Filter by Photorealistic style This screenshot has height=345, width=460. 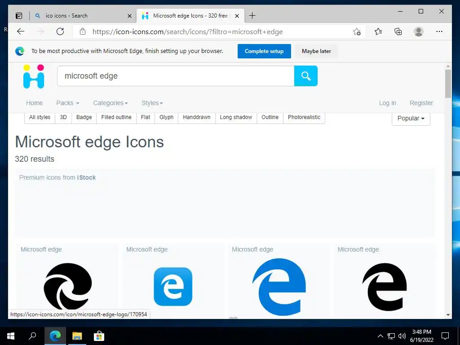click(304, 117)
